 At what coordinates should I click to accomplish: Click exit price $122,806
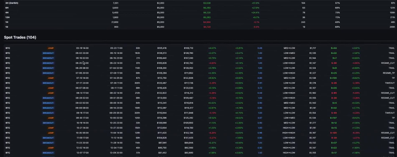pyautogui.click(x=188, y=78)
